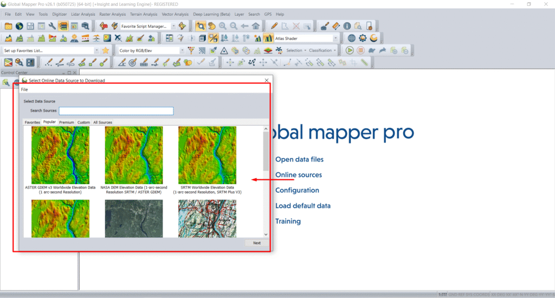555x298 pixels.
Task: Open the Favorite Script Manager dropdown
Action: coord(173,26)
